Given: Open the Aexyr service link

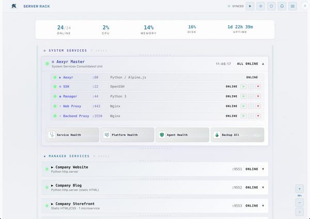Looking at the screenshot, I should click(68, 77).
